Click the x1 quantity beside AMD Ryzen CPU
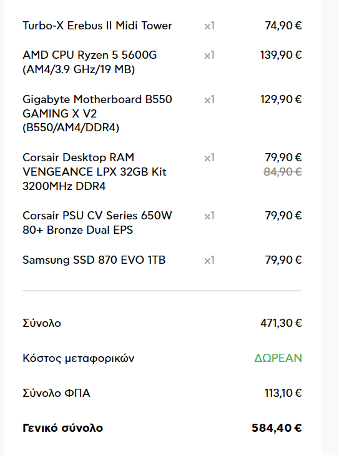This screenshot has height=455, width=339. (x=209, y=55)
